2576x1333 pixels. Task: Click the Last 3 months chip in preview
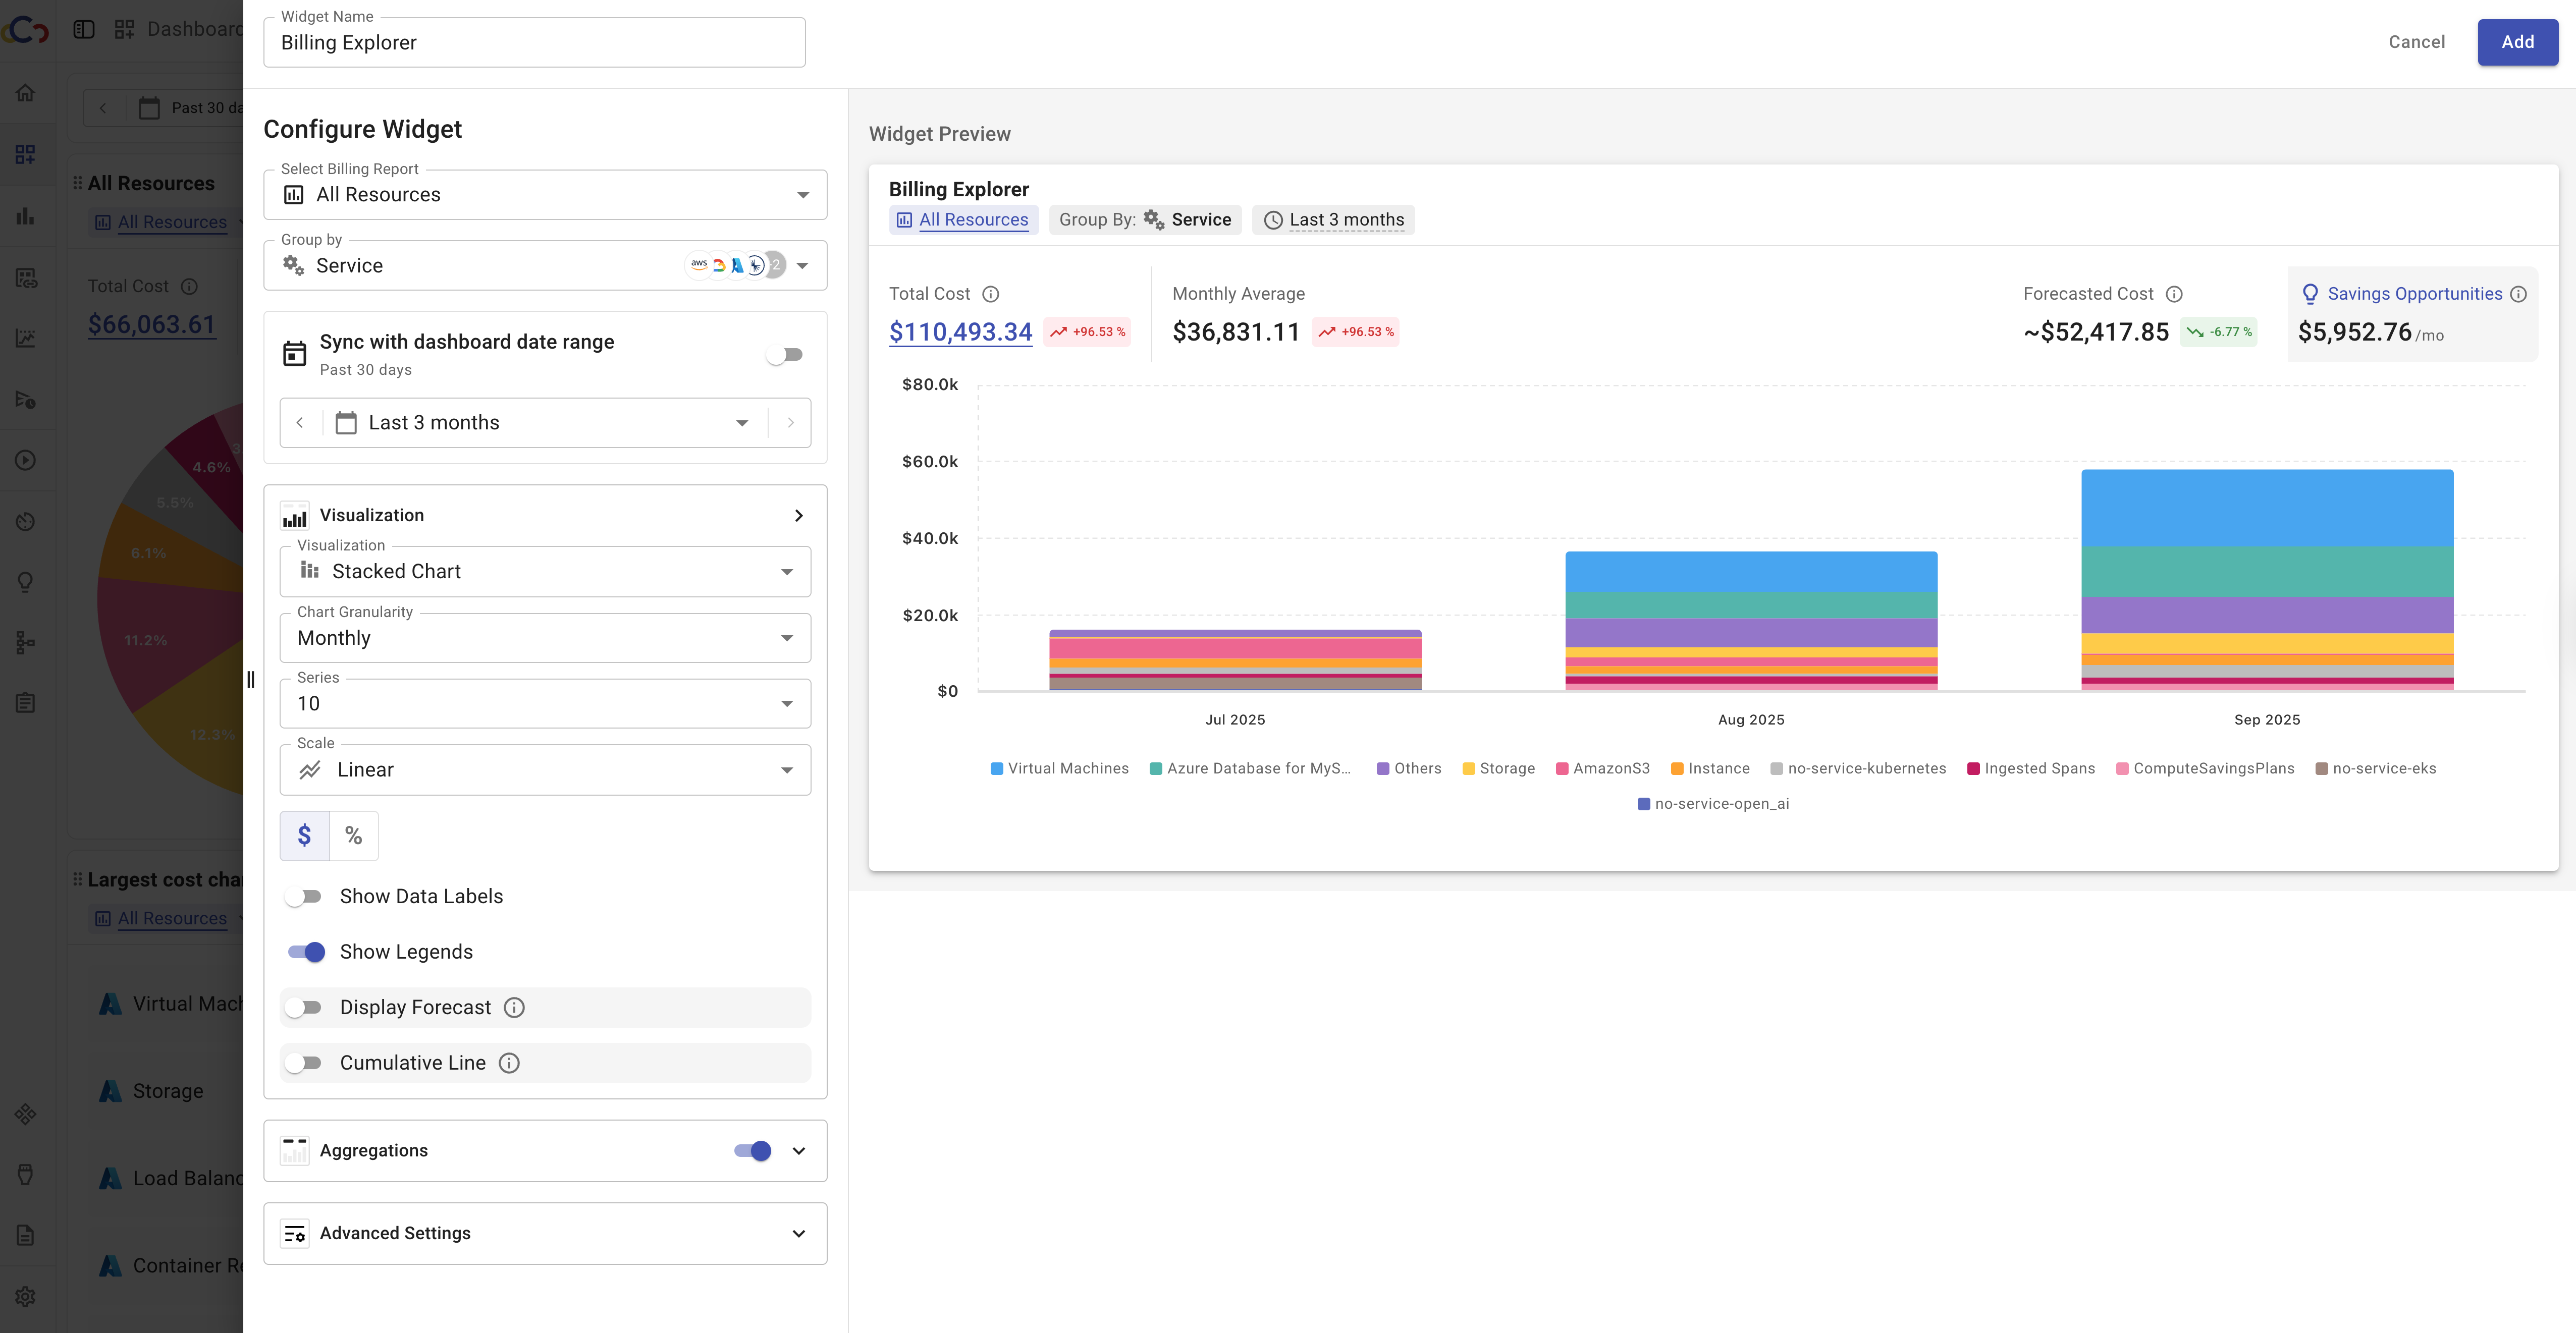click(x=1333, y=220)
